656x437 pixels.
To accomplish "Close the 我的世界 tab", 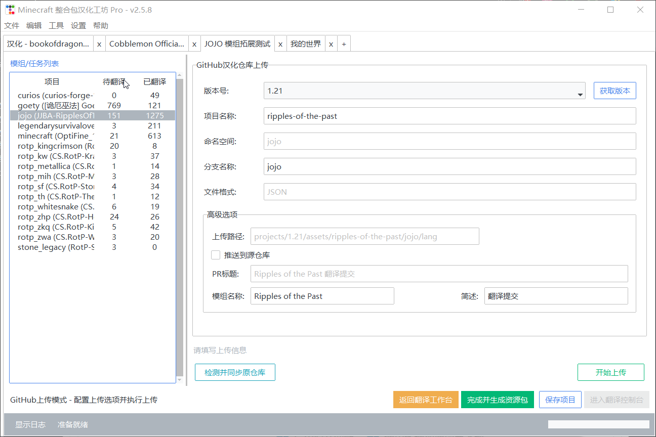I will click(x=331, y=44).
